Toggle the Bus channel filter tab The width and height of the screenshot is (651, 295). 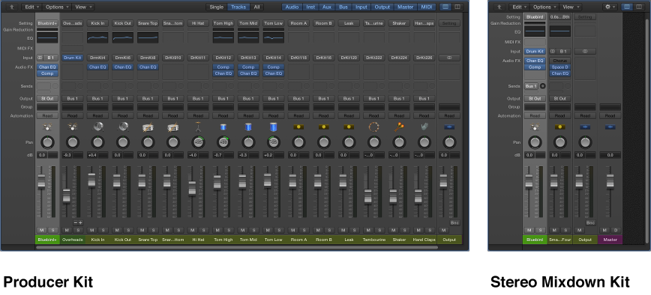pyautogui.click(x=343, y=7)
